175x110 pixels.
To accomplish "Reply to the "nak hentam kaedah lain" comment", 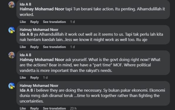I will click(x=35, y=47).
